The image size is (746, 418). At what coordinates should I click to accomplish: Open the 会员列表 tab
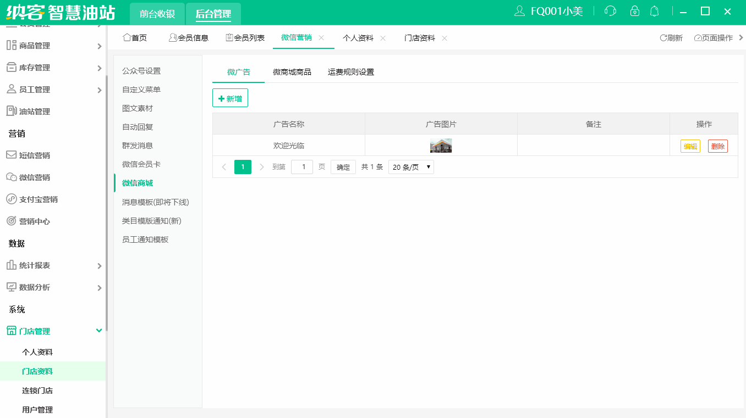click(244, 38)
